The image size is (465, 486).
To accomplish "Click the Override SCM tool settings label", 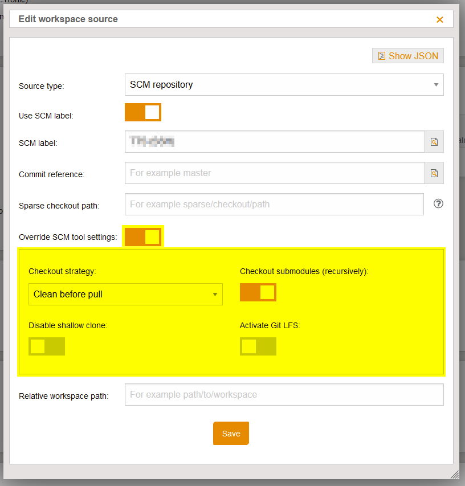I will 68,237.
